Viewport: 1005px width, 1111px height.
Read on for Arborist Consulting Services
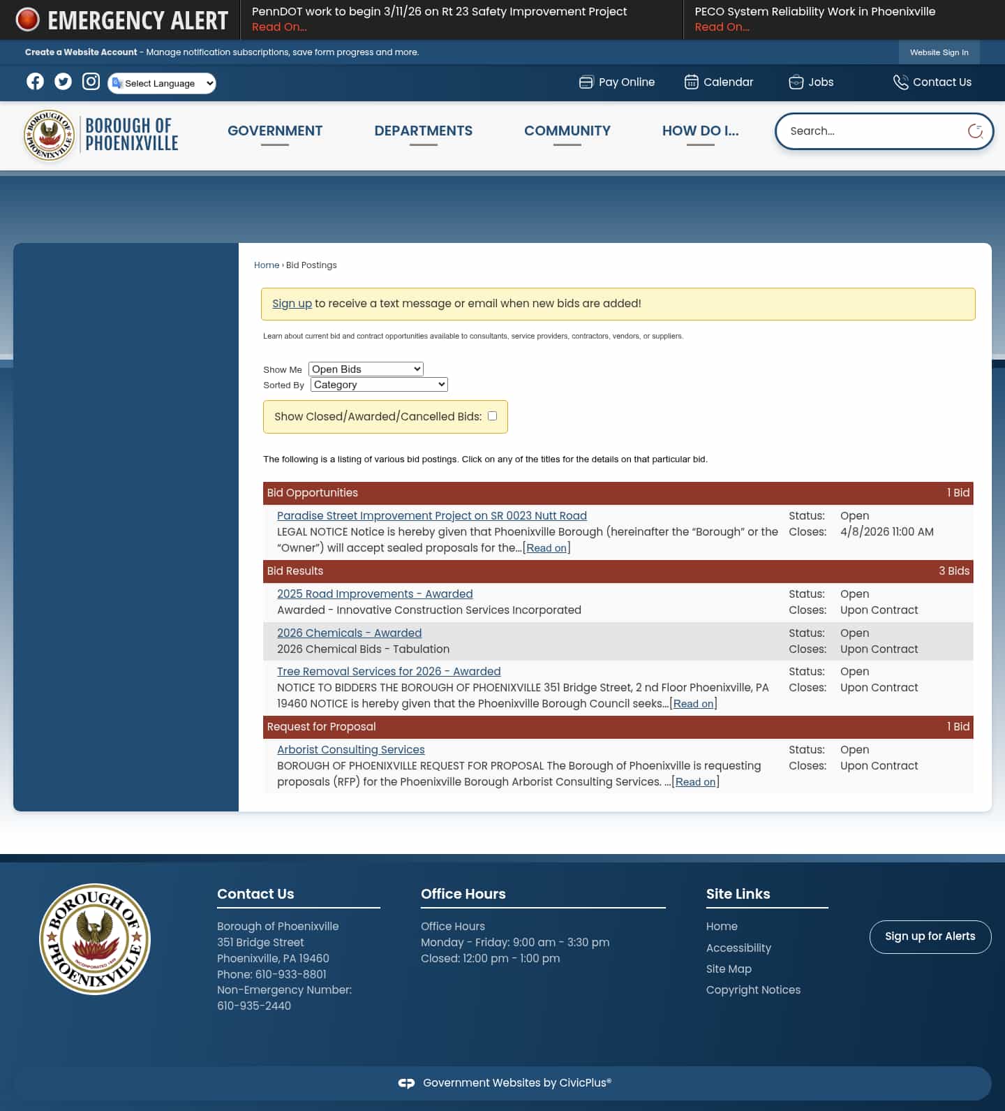tap(696, 782)
